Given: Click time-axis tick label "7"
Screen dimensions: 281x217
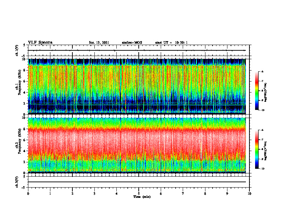Looking at the screenshot, I should pyautogui.click(x=183, y=194).
